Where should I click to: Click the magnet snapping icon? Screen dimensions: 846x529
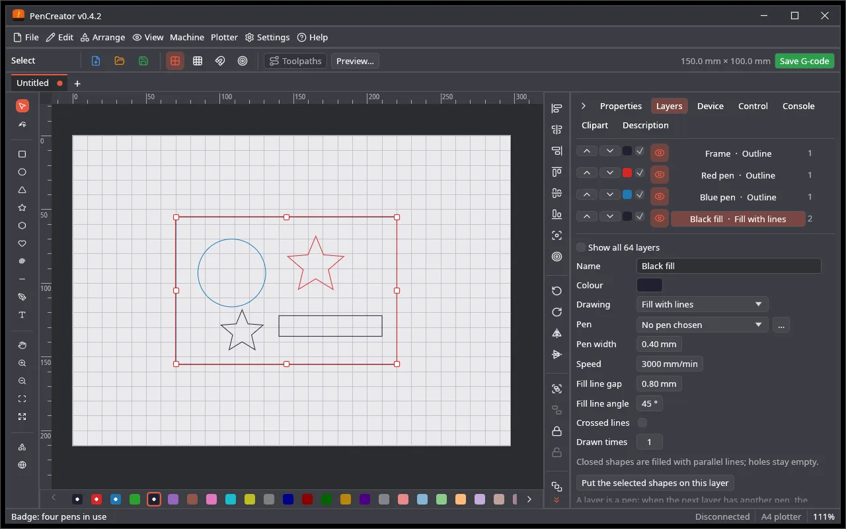coord(221,61)
